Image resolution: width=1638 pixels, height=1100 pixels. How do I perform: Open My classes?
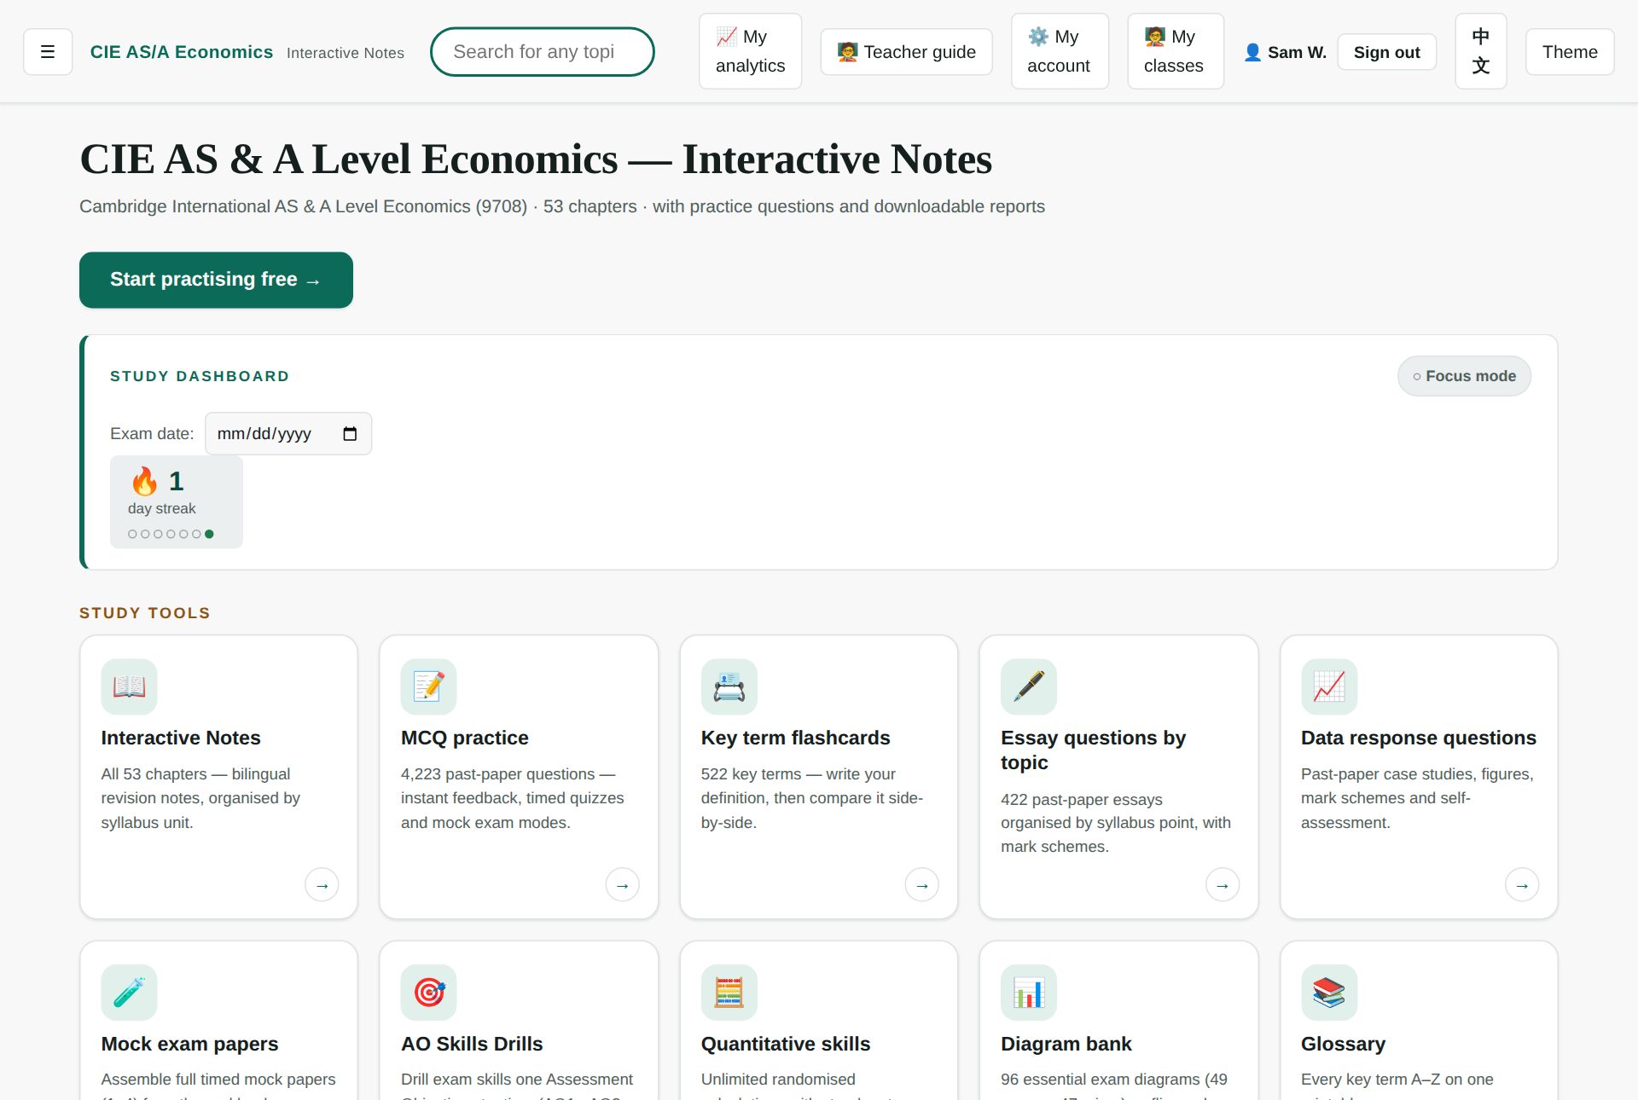1176,51
